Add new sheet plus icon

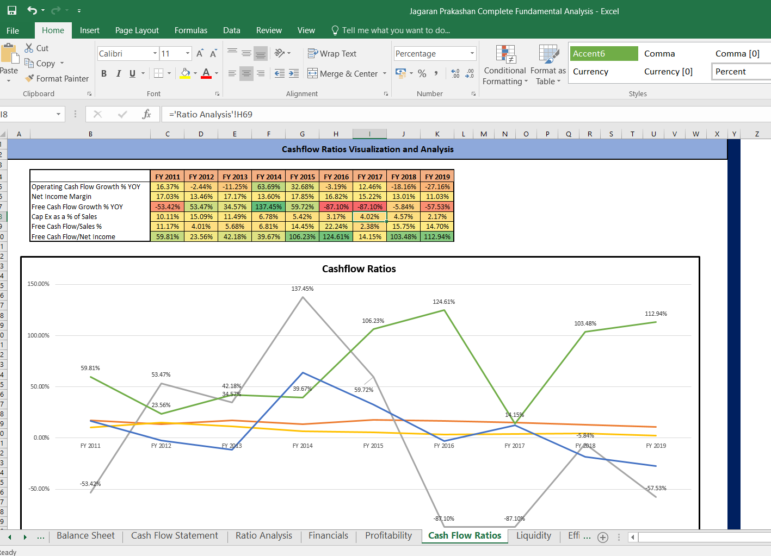(603, 538)
